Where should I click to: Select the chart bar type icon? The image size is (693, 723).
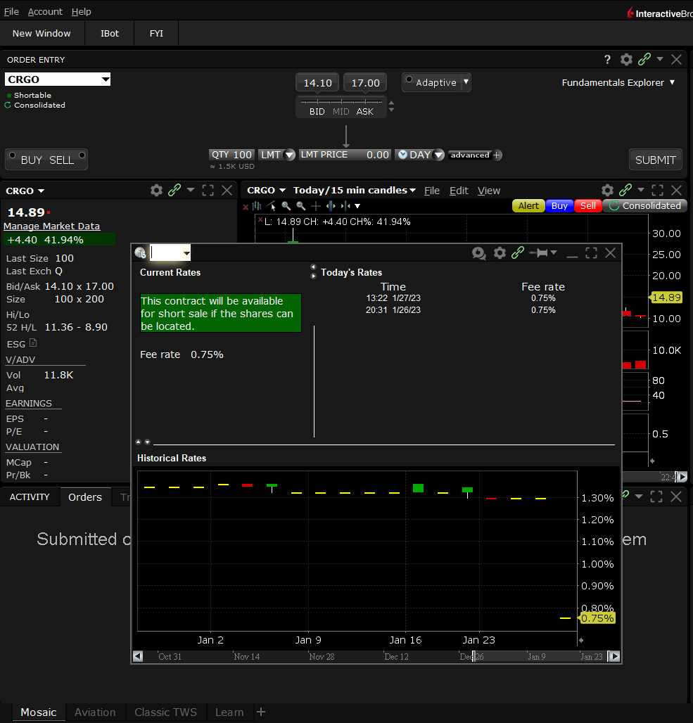point(257,206)
